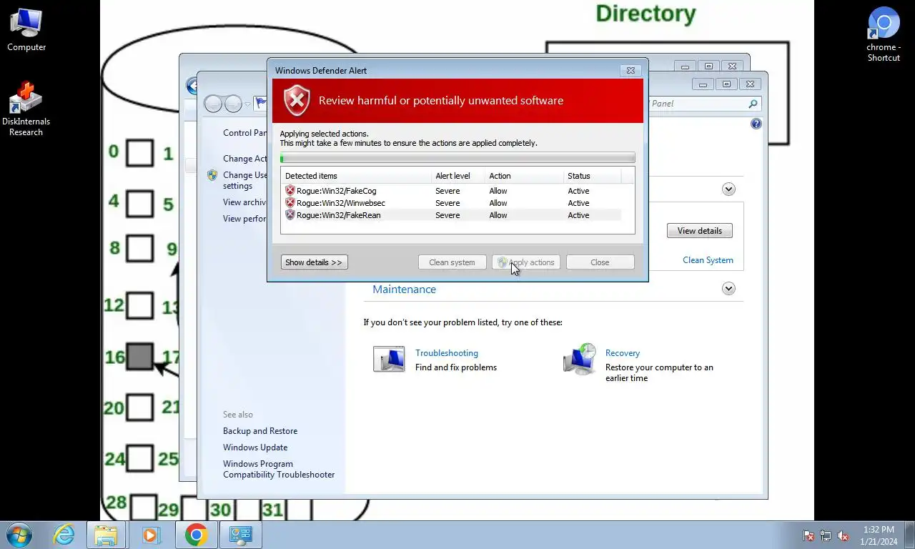Open Action Center help question icon

point(756,124)
